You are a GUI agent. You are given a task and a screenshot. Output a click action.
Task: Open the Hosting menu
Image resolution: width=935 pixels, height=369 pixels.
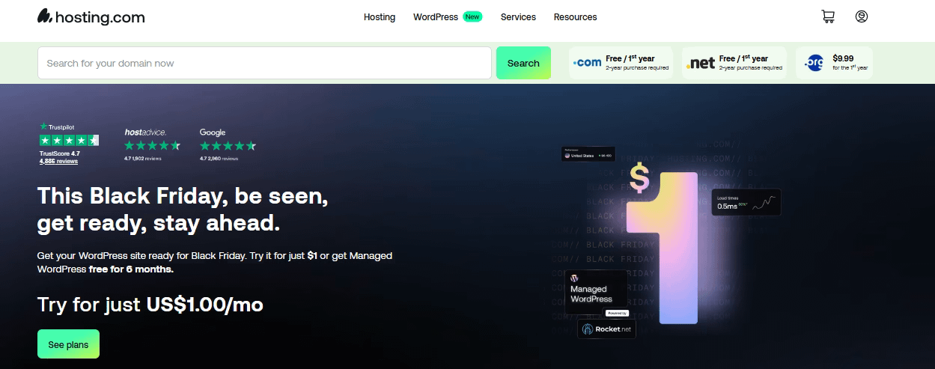[380, 17]
